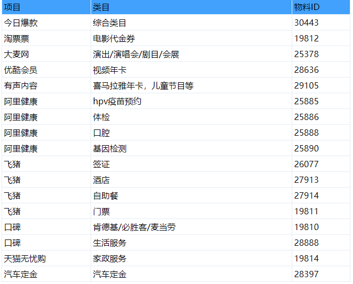The width and height of the screenshot is (353, 284).
Task: Click material ID 30443
Action: 321,23
